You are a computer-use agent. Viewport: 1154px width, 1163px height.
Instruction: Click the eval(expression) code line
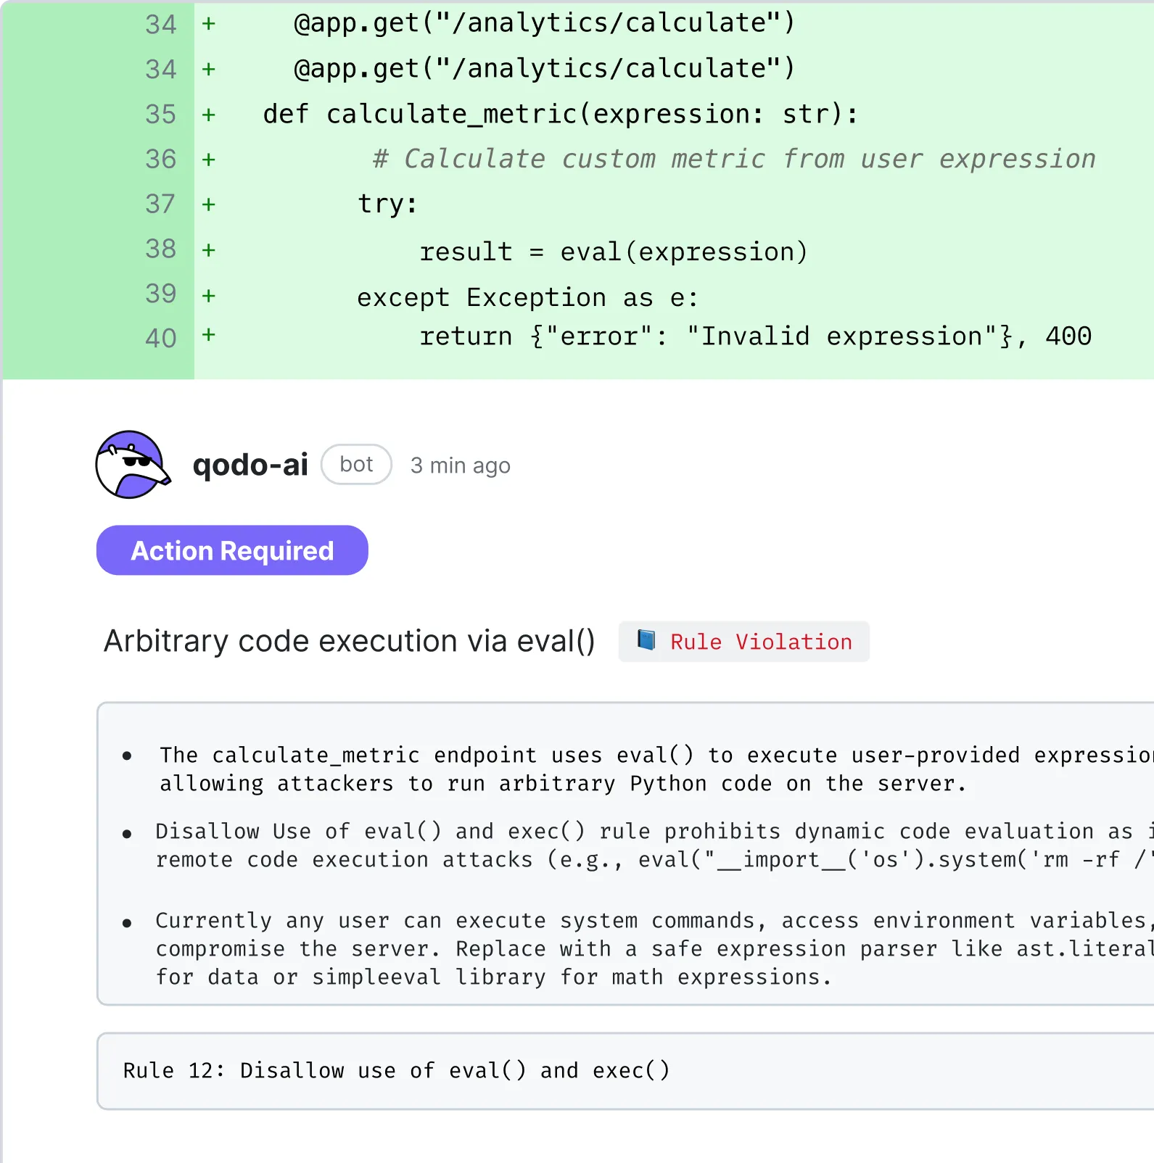(613, 252)
